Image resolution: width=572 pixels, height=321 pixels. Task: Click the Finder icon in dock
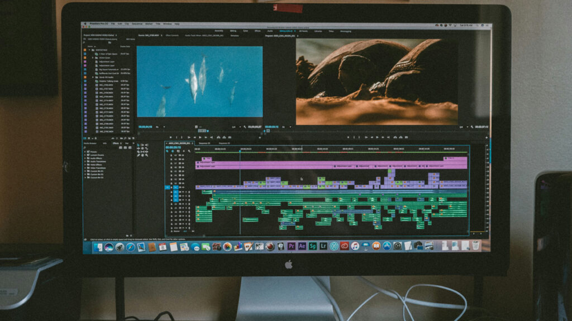(99, 246)
